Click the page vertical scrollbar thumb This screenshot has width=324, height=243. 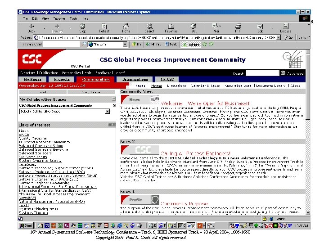point(308,87)
